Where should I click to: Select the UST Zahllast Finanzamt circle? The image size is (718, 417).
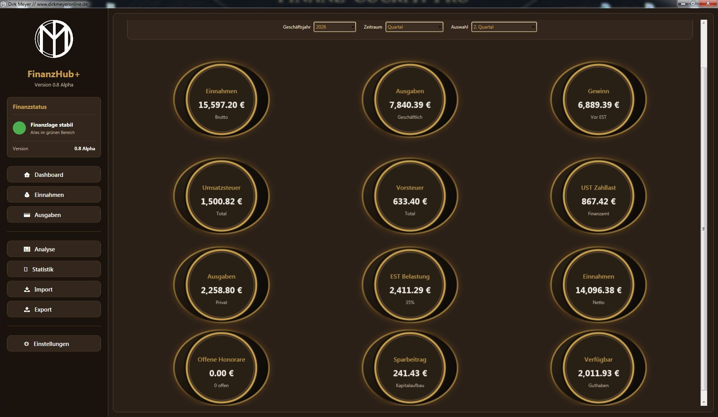click(x=599, y=196)
